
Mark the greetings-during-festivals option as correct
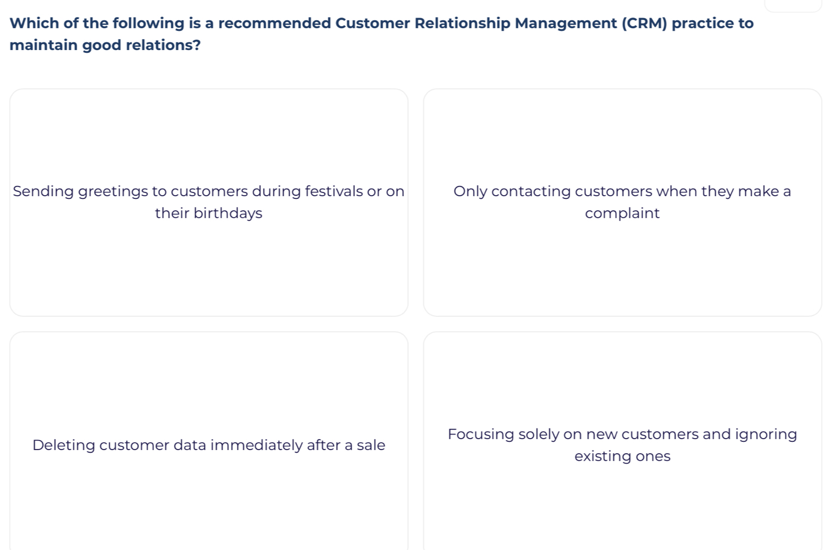[209, 261]
